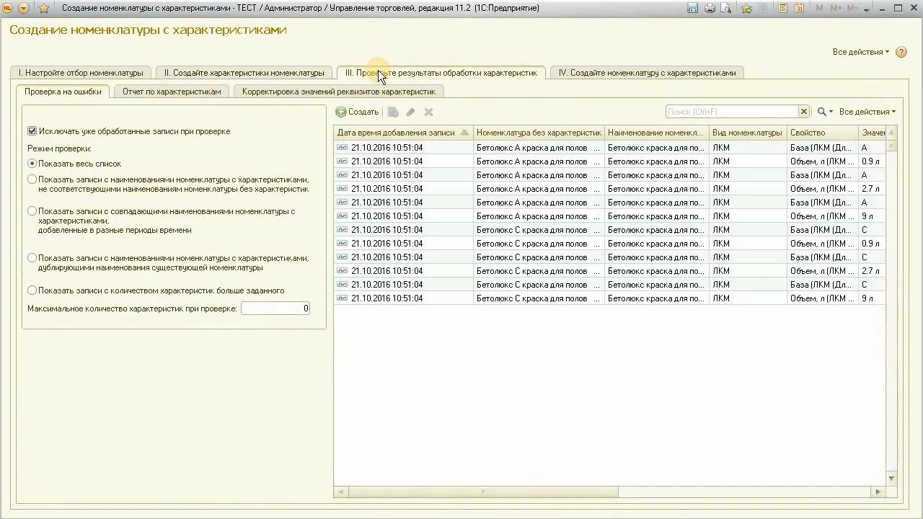Select radio for names not matching nomenclature
Image resolution: width=923 pixels, height=519 pixels.
32,179
